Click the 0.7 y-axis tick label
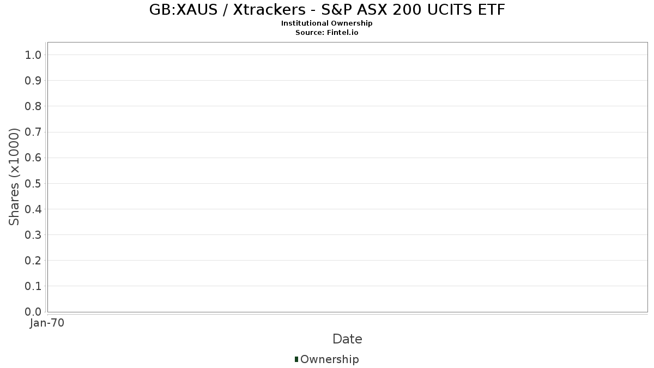The image size is (654, 368). (33, 132)
